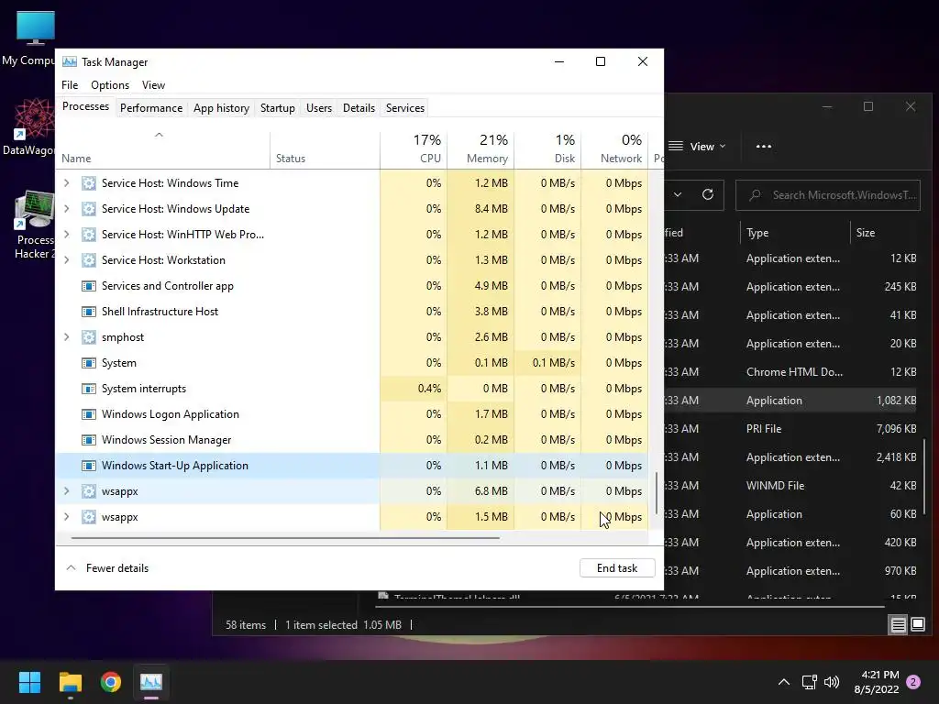Expand the Service Host: Windows Update group

[66, 209]
